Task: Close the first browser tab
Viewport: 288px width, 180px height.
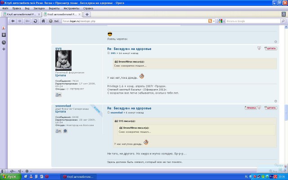Action: tap(39, 14)
